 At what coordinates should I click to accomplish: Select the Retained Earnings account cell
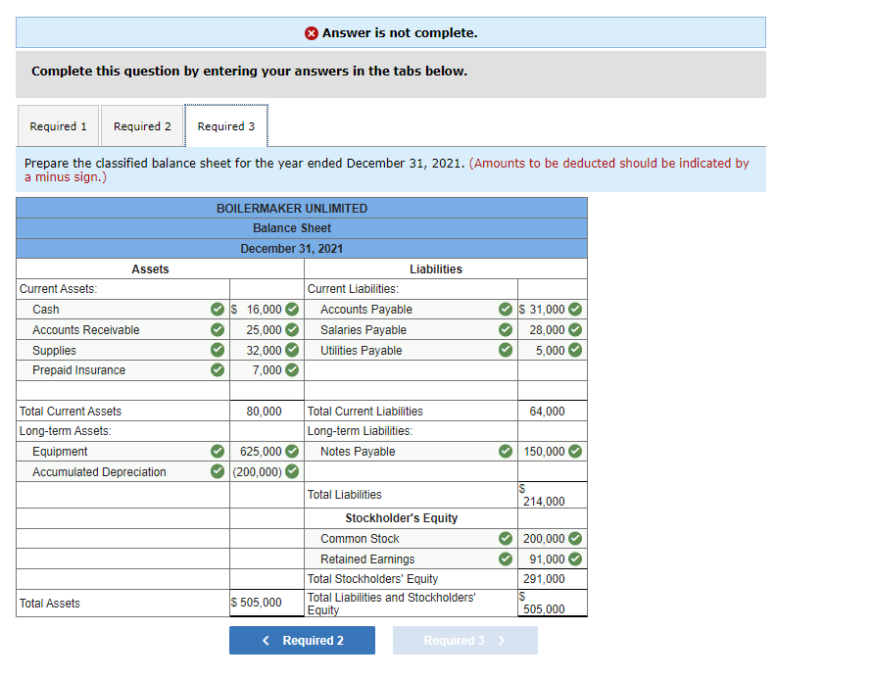point(411,559)
